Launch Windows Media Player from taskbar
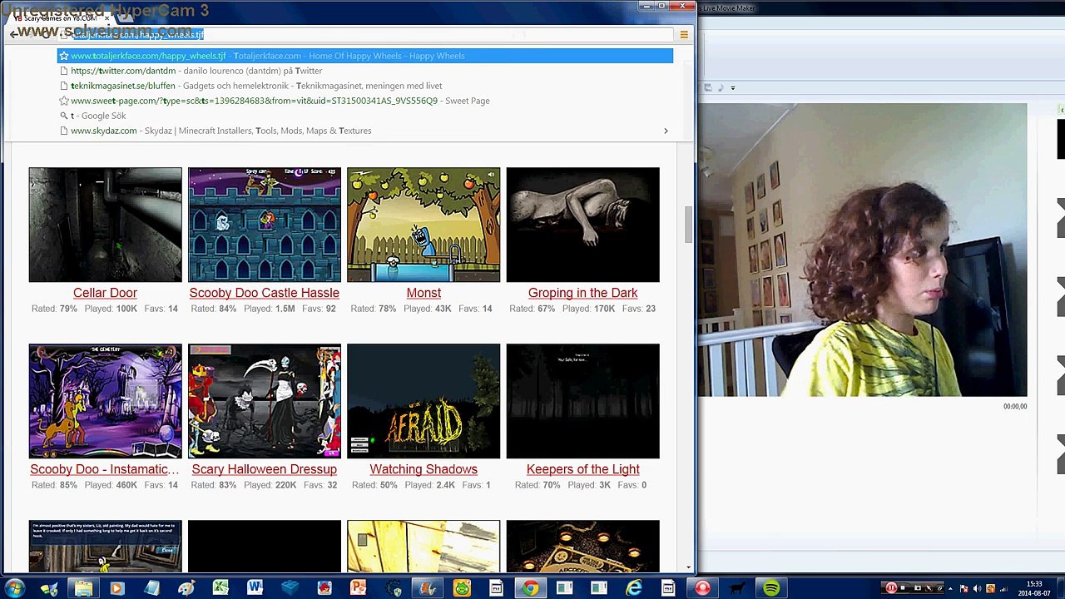Screen dimensions: 1065x599 pos(117,589)
